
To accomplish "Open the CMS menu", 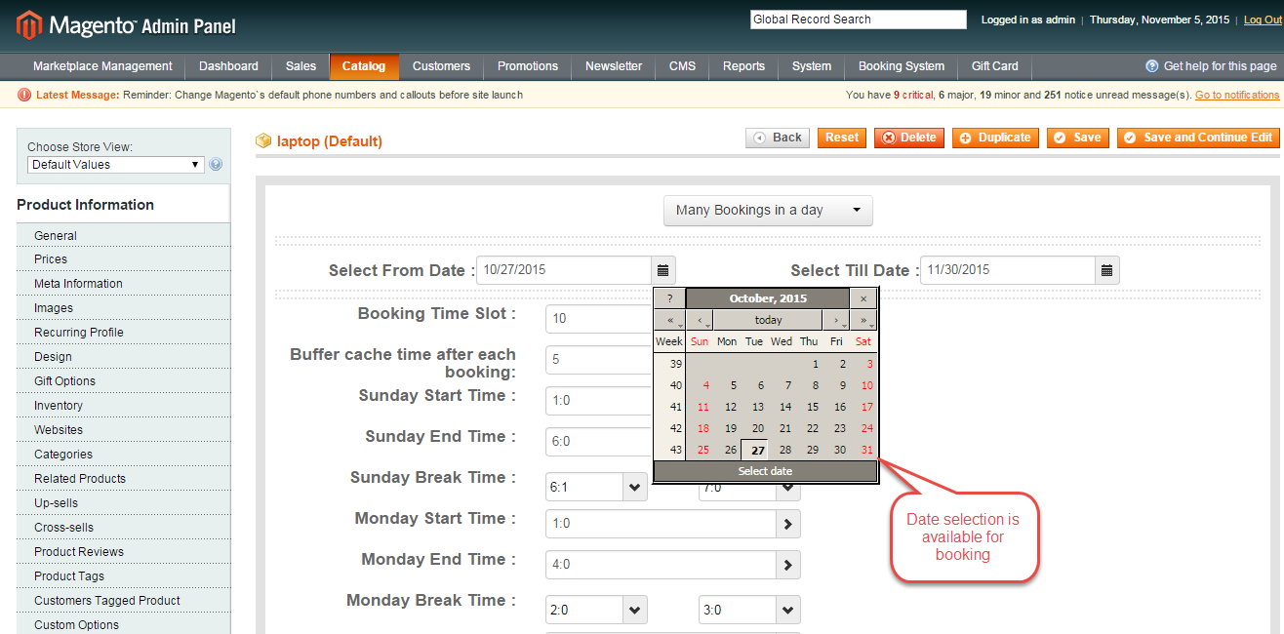I will [x=682, y=66].
